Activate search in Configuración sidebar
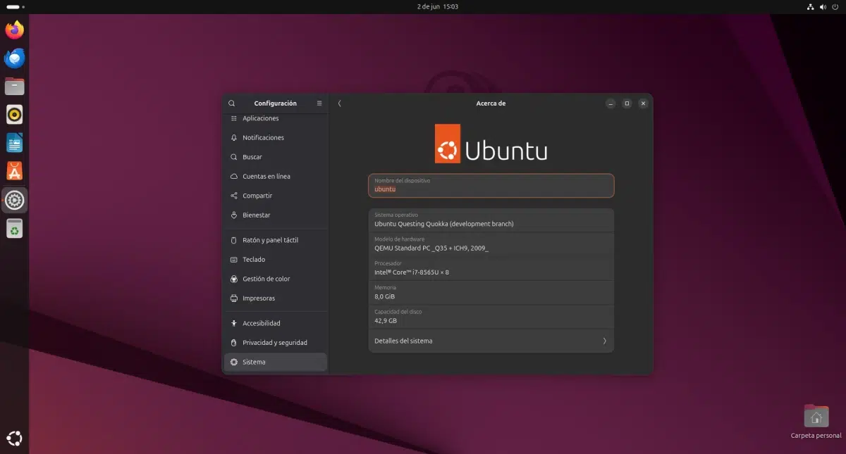The height and width of the screenshot is (454, 846). [x=231, y=103]
